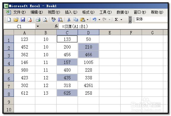Click cell A1 containing 123

click(25, 39)
